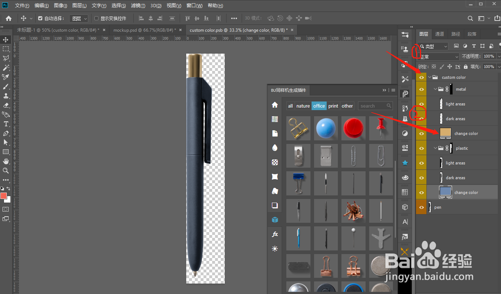This screenshot has width=501, height=294.
Task: Select the Hand tool
Action: tap(6, 161)
